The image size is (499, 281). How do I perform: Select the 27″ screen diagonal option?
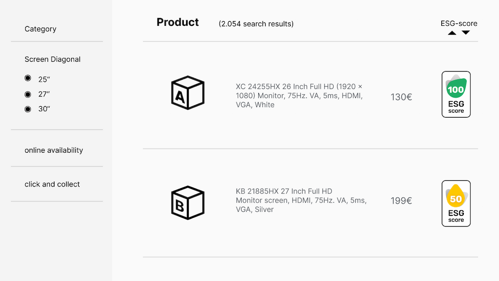28,94
